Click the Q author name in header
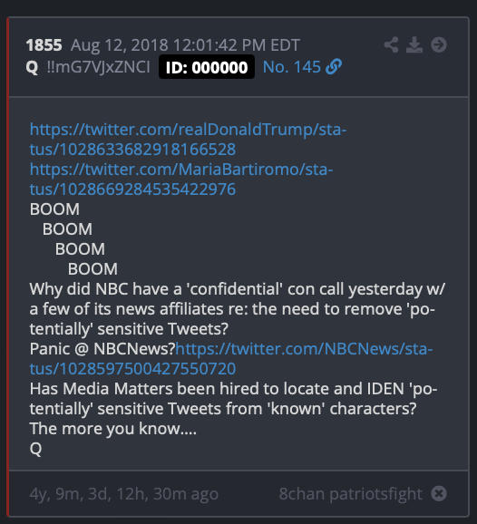Screen dimensions: 477x524 (x=32, y=67)
